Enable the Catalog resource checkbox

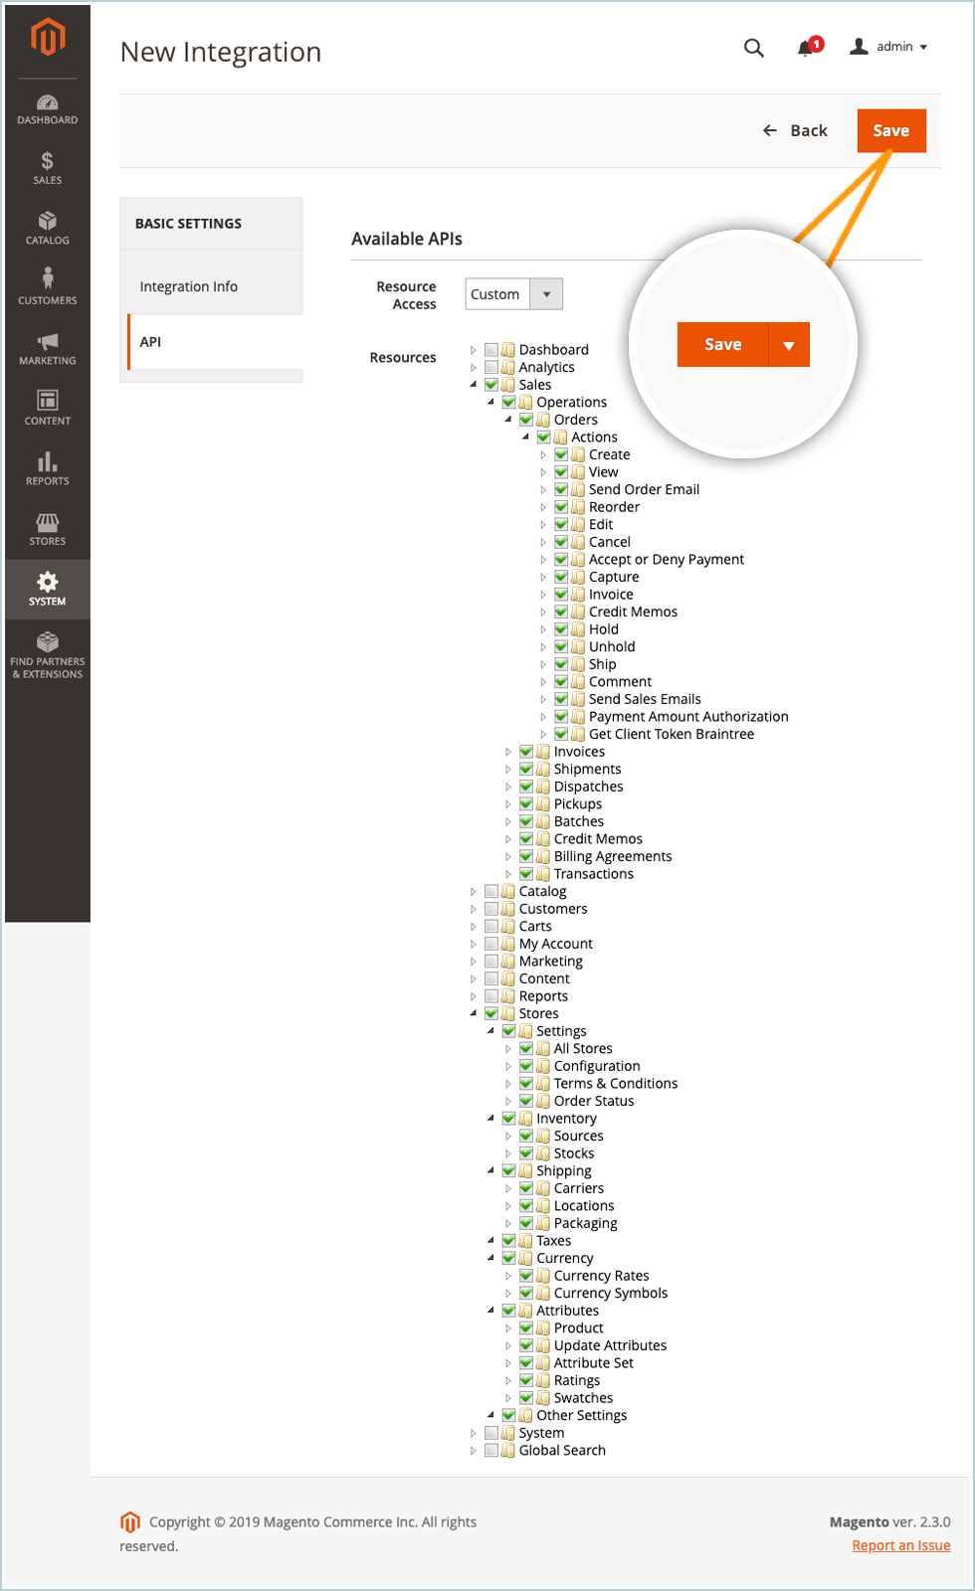click(x=491, y=892)
